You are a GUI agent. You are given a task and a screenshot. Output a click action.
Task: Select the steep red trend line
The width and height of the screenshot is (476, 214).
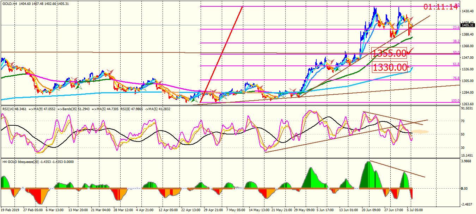click(x=221, y=55)
